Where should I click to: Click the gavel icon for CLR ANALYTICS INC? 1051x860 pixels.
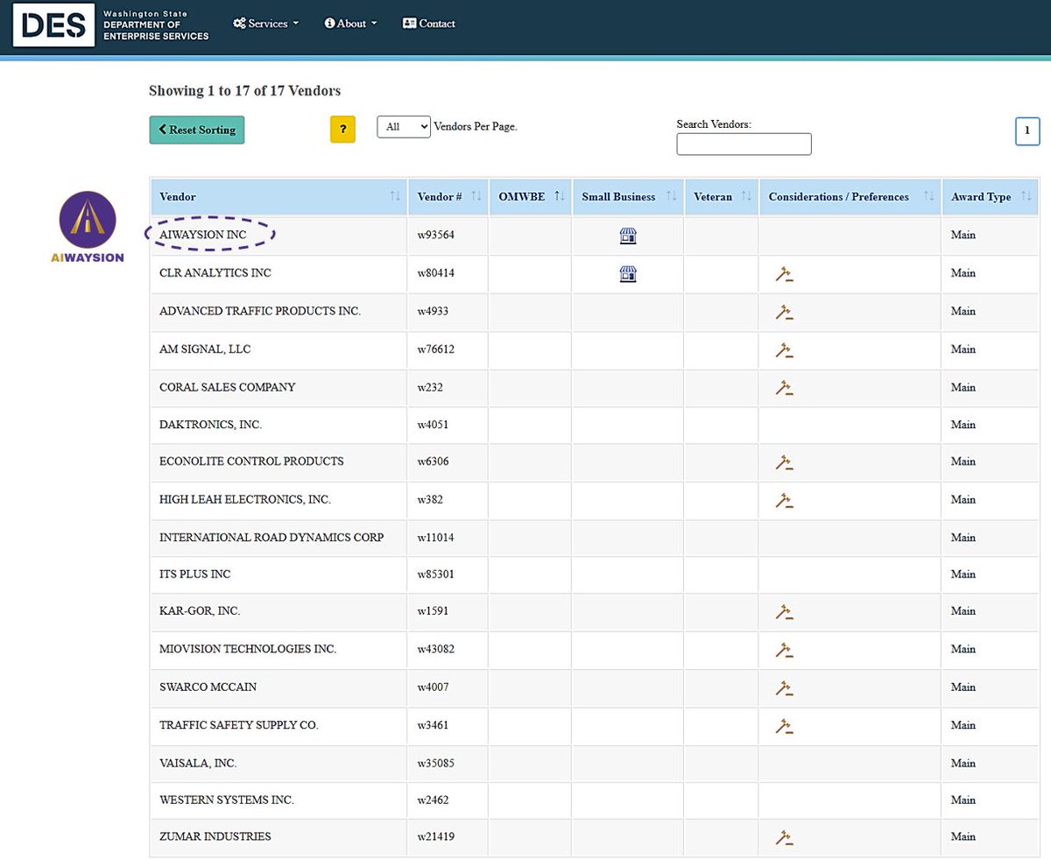(784, 274)
